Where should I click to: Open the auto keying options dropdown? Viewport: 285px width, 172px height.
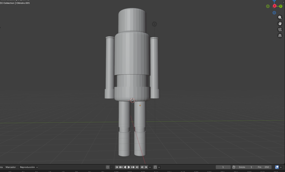click(x=112, y=167)
